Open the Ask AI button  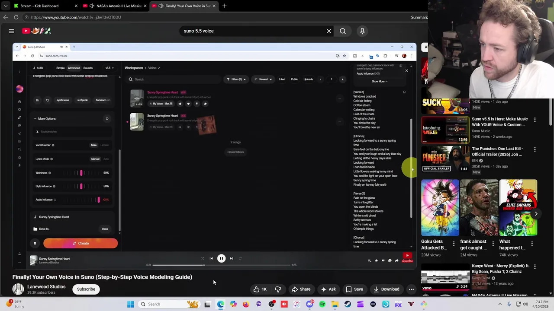(328, 289)
